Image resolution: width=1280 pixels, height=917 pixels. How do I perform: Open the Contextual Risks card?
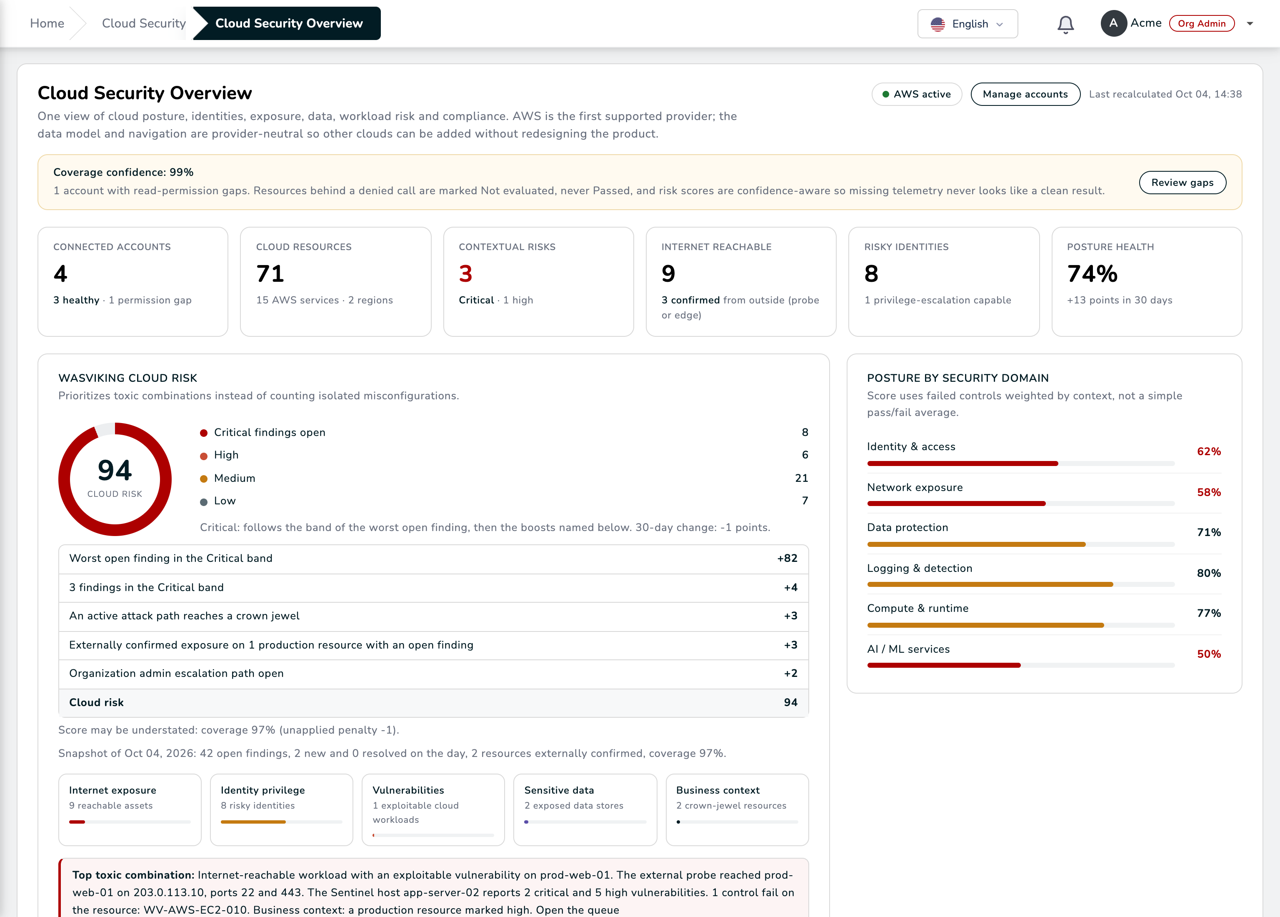coord(538,282)
